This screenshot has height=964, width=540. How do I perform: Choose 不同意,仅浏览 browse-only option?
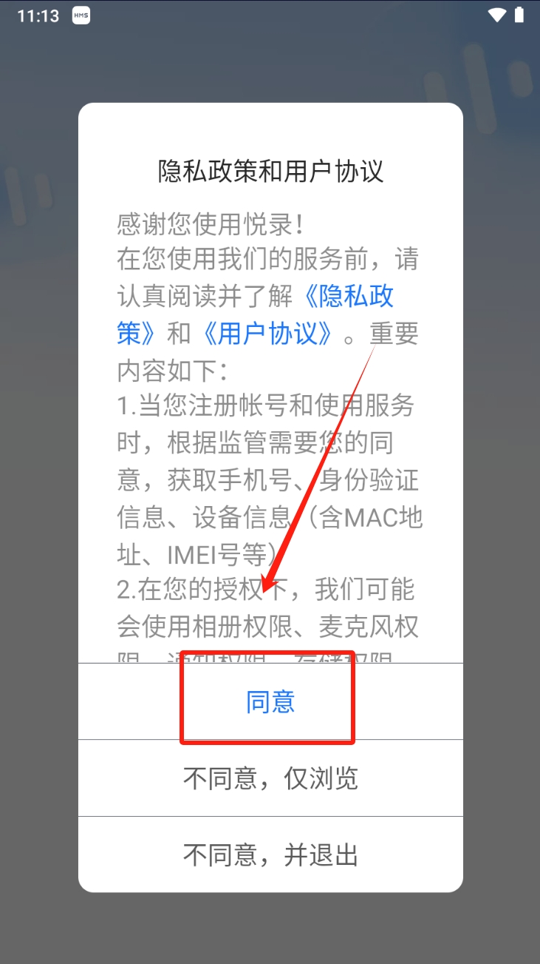point(270,778)
